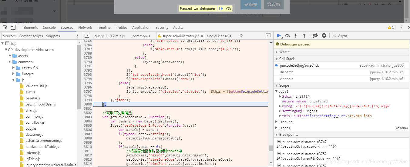Disable breakpoint at super-administrator.js:3752

pyautogui.click(x=279, y=154)
